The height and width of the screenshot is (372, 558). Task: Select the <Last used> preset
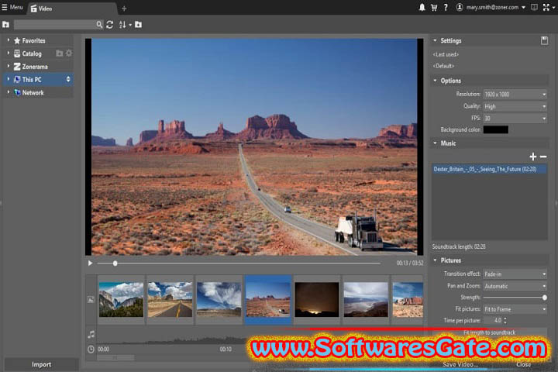[446, 54]
